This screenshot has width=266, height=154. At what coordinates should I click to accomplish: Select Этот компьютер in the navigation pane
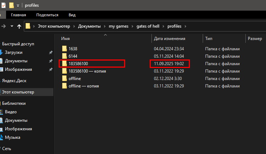click(18, 92)
